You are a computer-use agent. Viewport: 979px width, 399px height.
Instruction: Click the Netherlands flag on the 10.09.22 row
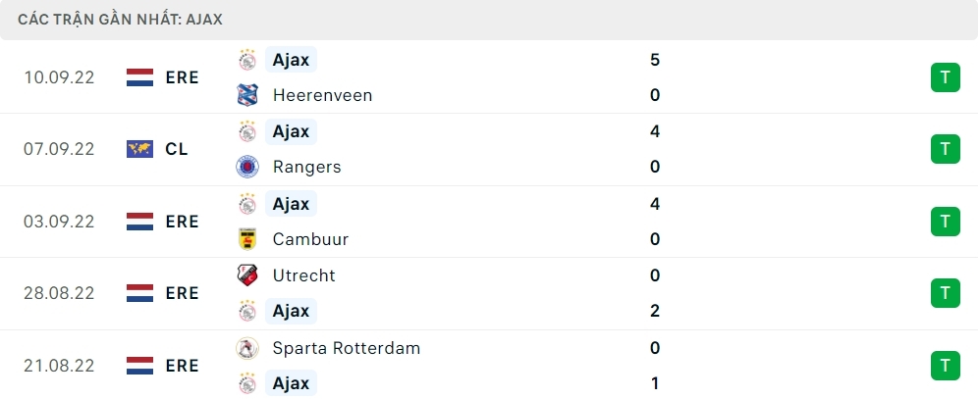(x=139, y=77)
